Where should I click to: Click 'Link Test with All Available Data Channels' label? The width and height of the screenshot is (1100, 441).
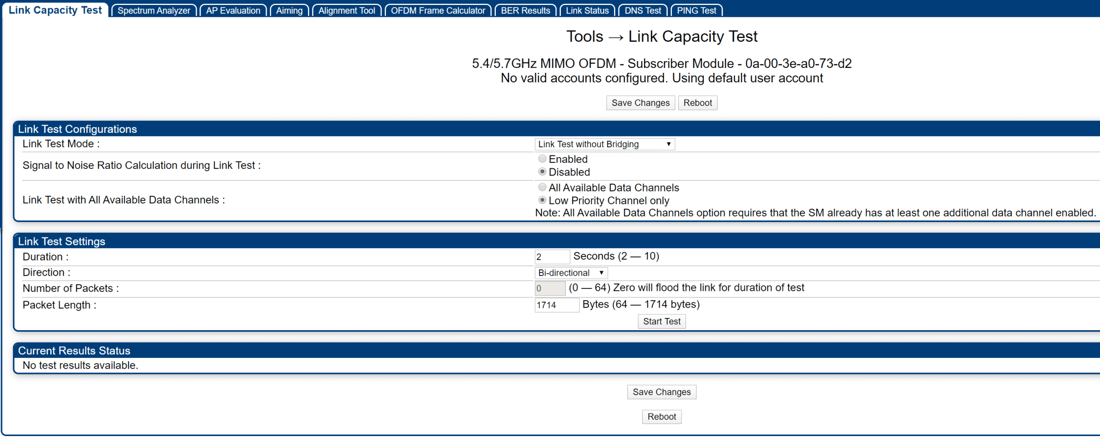[124, 200]
